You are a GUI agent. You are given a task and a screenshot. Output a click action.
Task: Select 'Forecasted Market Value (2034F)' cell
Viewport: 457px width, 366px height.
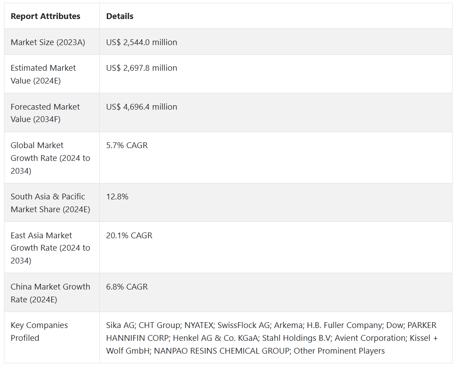point(45,113)
